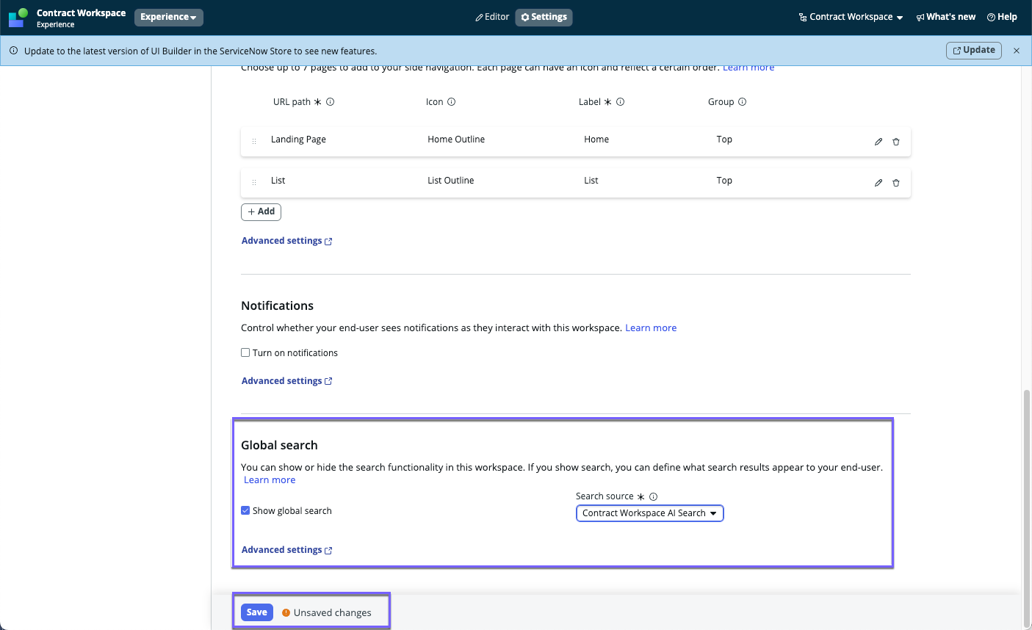
Task: Click Group column info icon
Action: [x=743, y=102]
